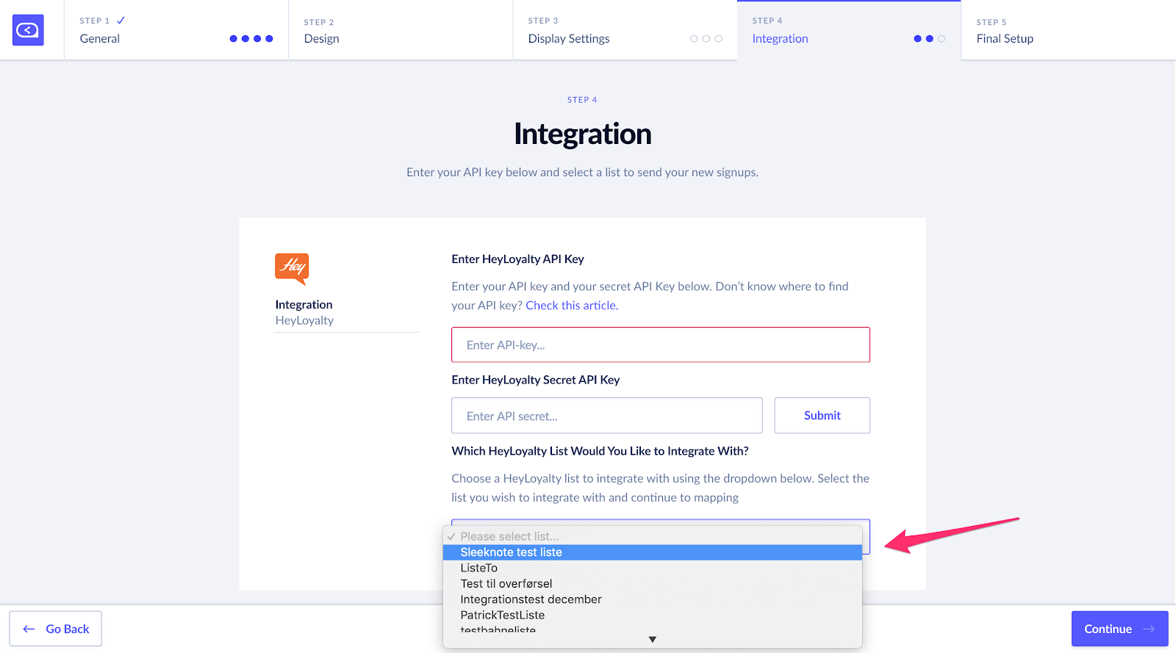Select 'Sleeknote test liste' from dropdown

[653, 552]
